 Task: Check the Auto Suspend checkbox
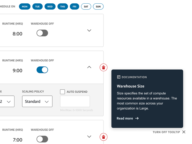click(62, 92)
